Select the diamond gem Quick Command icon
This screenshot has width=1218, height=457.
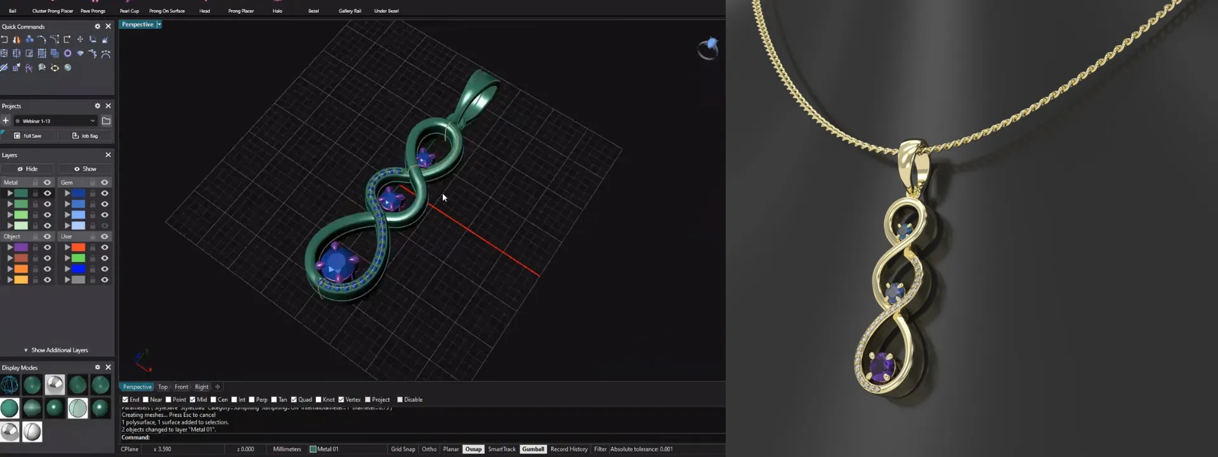coord(80,53)
